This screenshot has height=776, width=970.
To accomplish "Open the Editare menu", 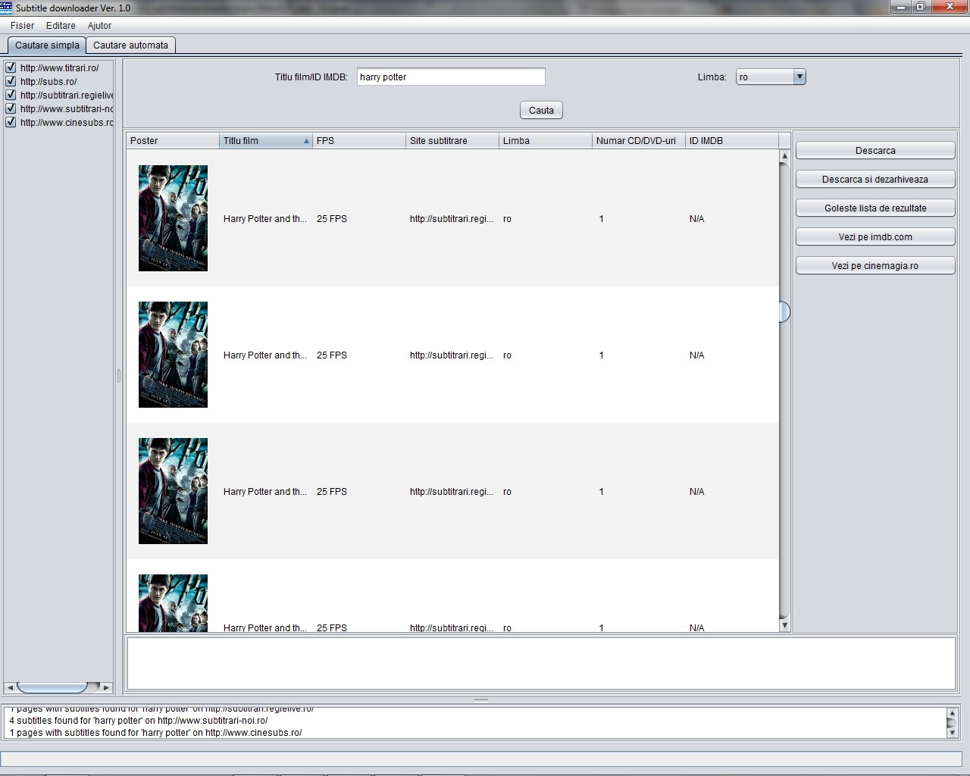I will tap(61, 26).
